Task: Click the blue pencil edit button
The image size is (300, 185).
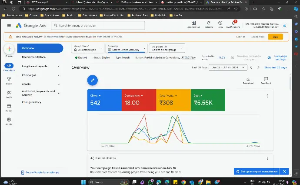Action: 93,80
